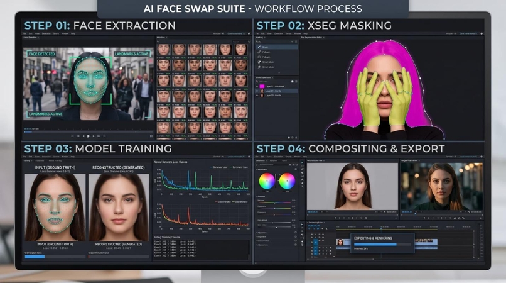Click the export frame camera icon under Reconstructed Face
Image resolution: width=506 pixels, height=283 pixels.
(365, 218)
